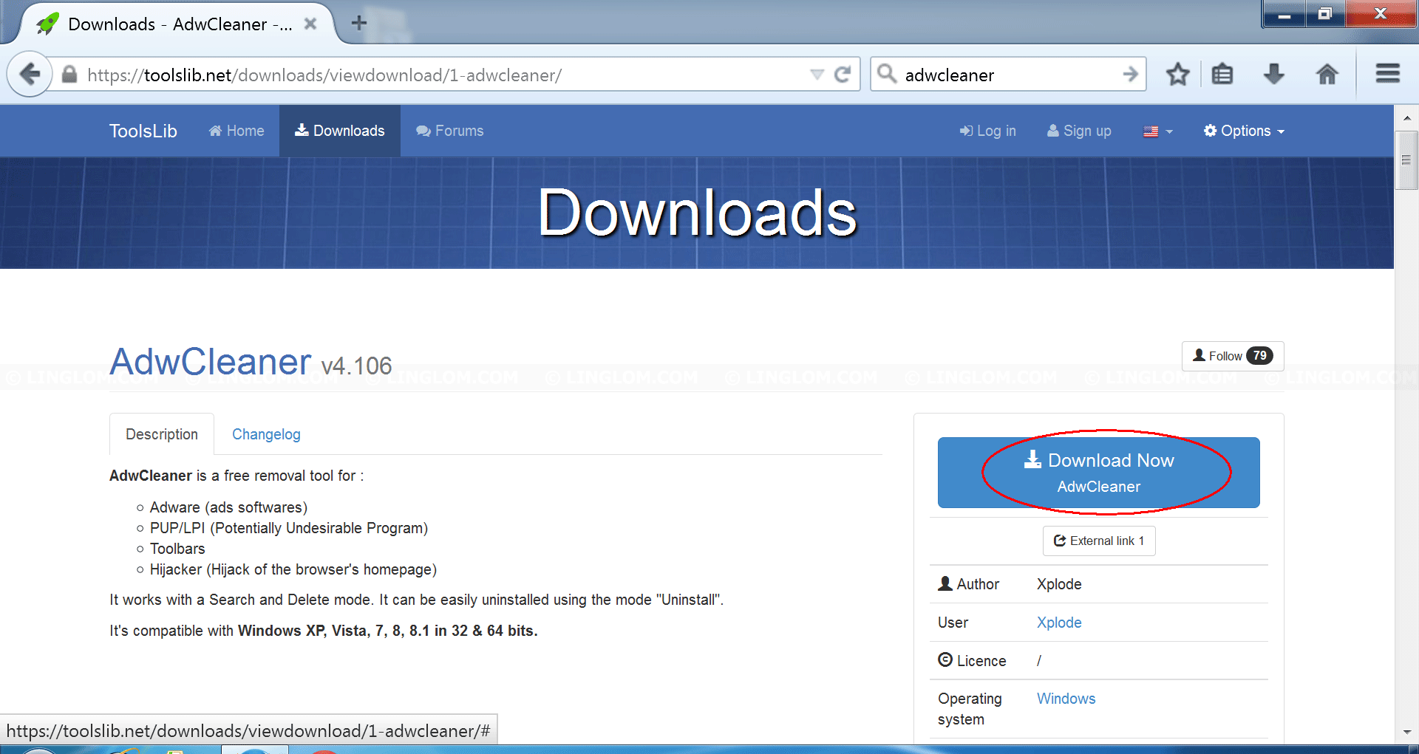Image resolution: width=1419 pixels, height=754 pixels.
Task: Click the address bar URL field
Action: click(x=443, y=75)
